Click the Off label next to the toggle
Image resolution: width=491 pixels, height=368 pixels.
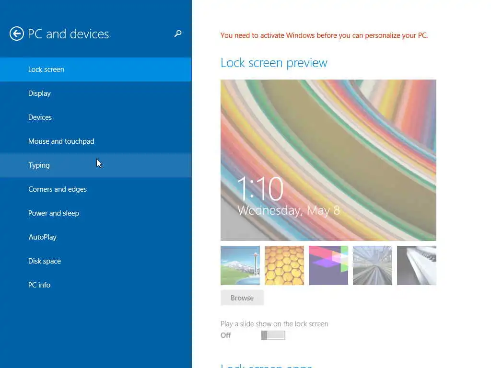(x=225, y=335)
